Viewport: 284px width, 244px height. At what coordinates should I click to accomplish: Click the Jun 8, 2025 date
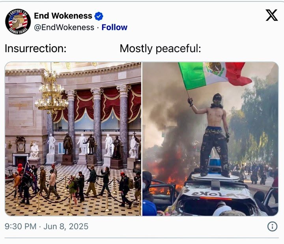(66, 226)
